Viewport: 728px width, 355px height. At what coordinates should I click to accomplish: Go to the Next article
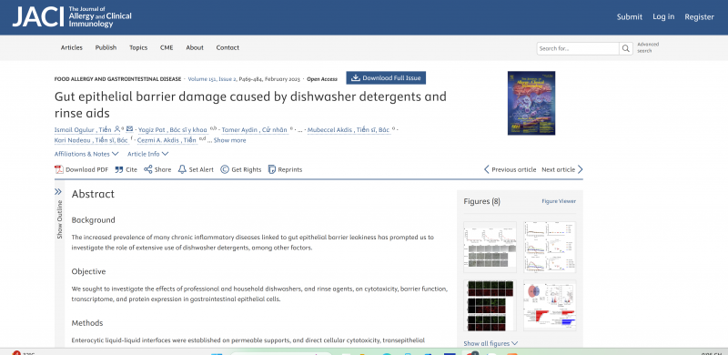[562, 169]
